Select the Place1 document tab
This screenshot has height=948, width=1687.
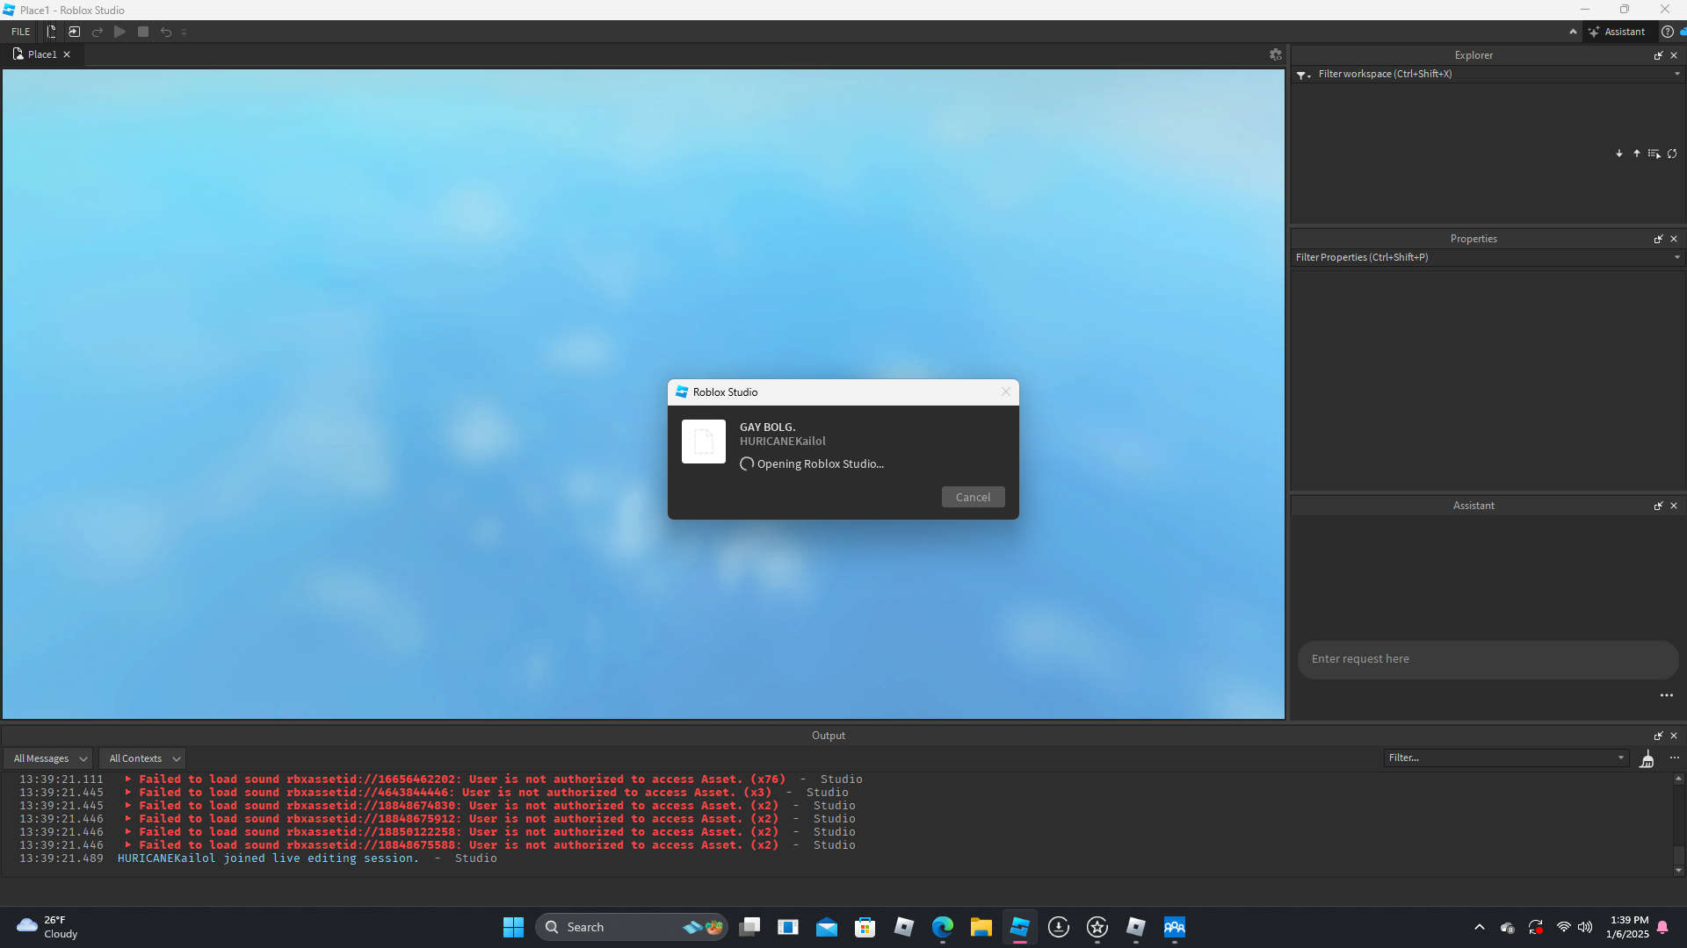(41, 54)
